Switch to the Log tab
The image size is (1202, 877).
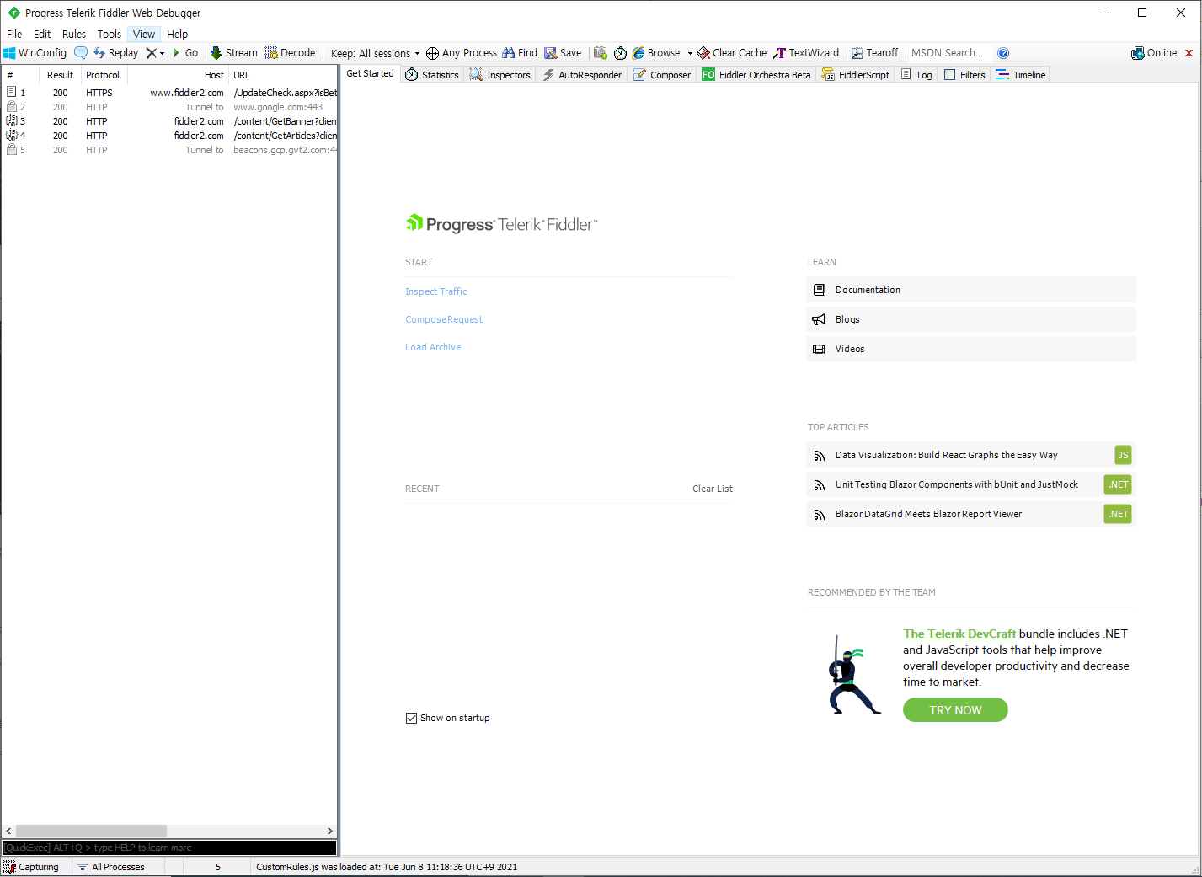point(916,75)
